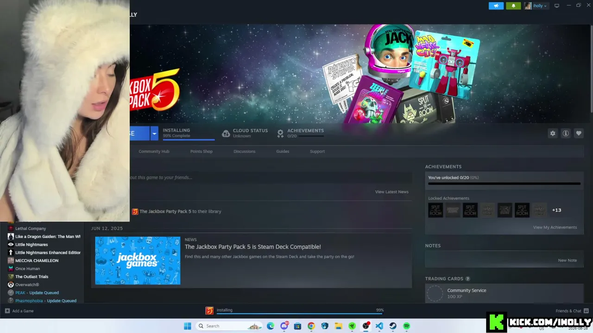The image size is (593, 333).
Task: Open The Jackbox Party Pack 5 activity link
Action: click(x=165, y=211)
